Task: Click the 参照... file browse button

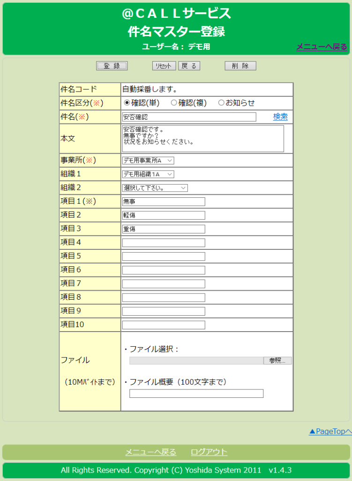Action: 277,360
